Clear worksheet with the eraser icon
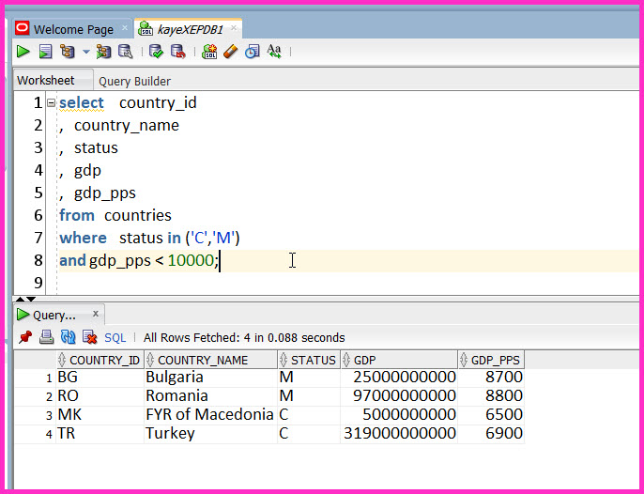Viewport: 644px width, 494px height. point(231,52)
